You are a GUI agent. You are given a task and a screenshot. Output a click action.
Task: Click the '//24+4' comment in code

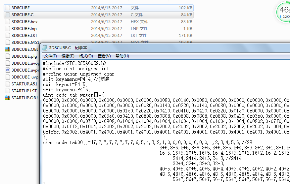coord(234,158)
